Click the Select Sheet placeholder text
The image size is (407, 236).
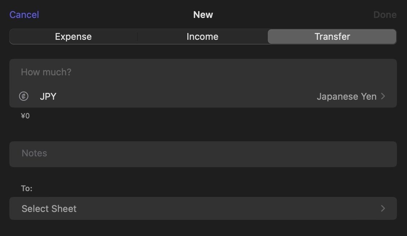click(x=49, y=208)
